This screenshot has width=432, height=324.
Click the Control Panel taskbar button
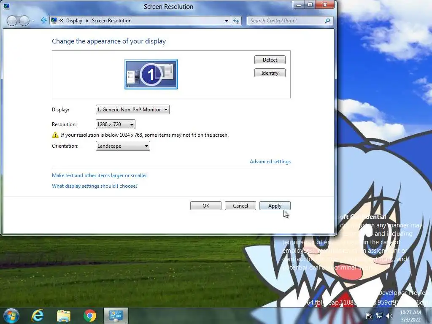[x=116, y=316]
